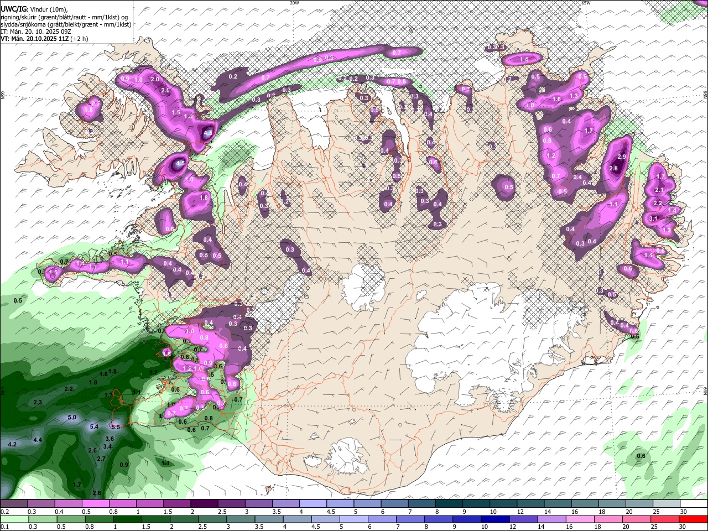Viewport: 708px width, 531px height.
Task: Click the 5.5 rainfall value on the map
Action: click(115, 427)
